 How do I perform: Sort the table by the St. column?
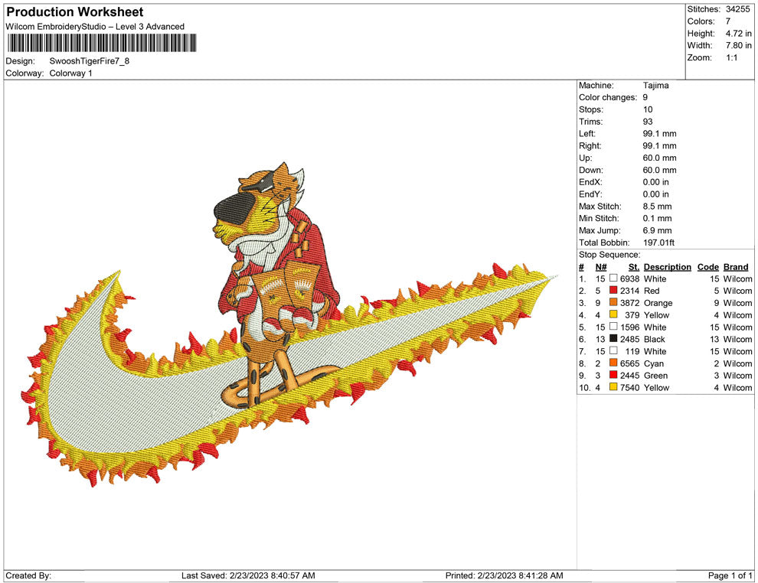(x=633, y=266)
